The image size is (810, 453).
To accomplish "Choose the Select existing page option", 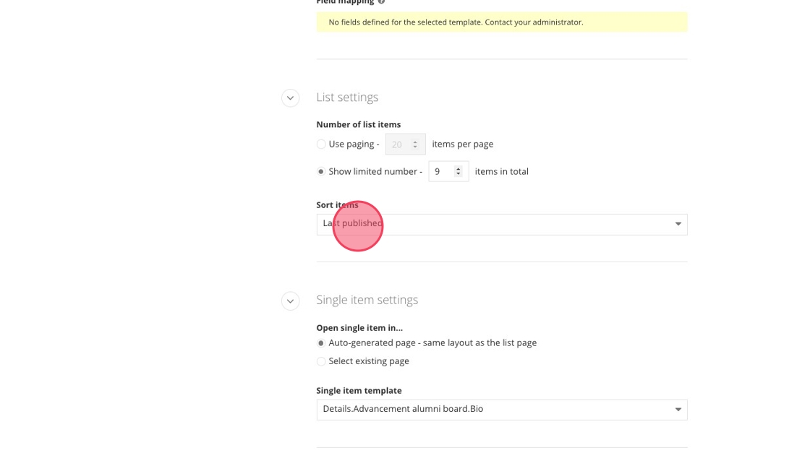I will [x=321, y=361].
